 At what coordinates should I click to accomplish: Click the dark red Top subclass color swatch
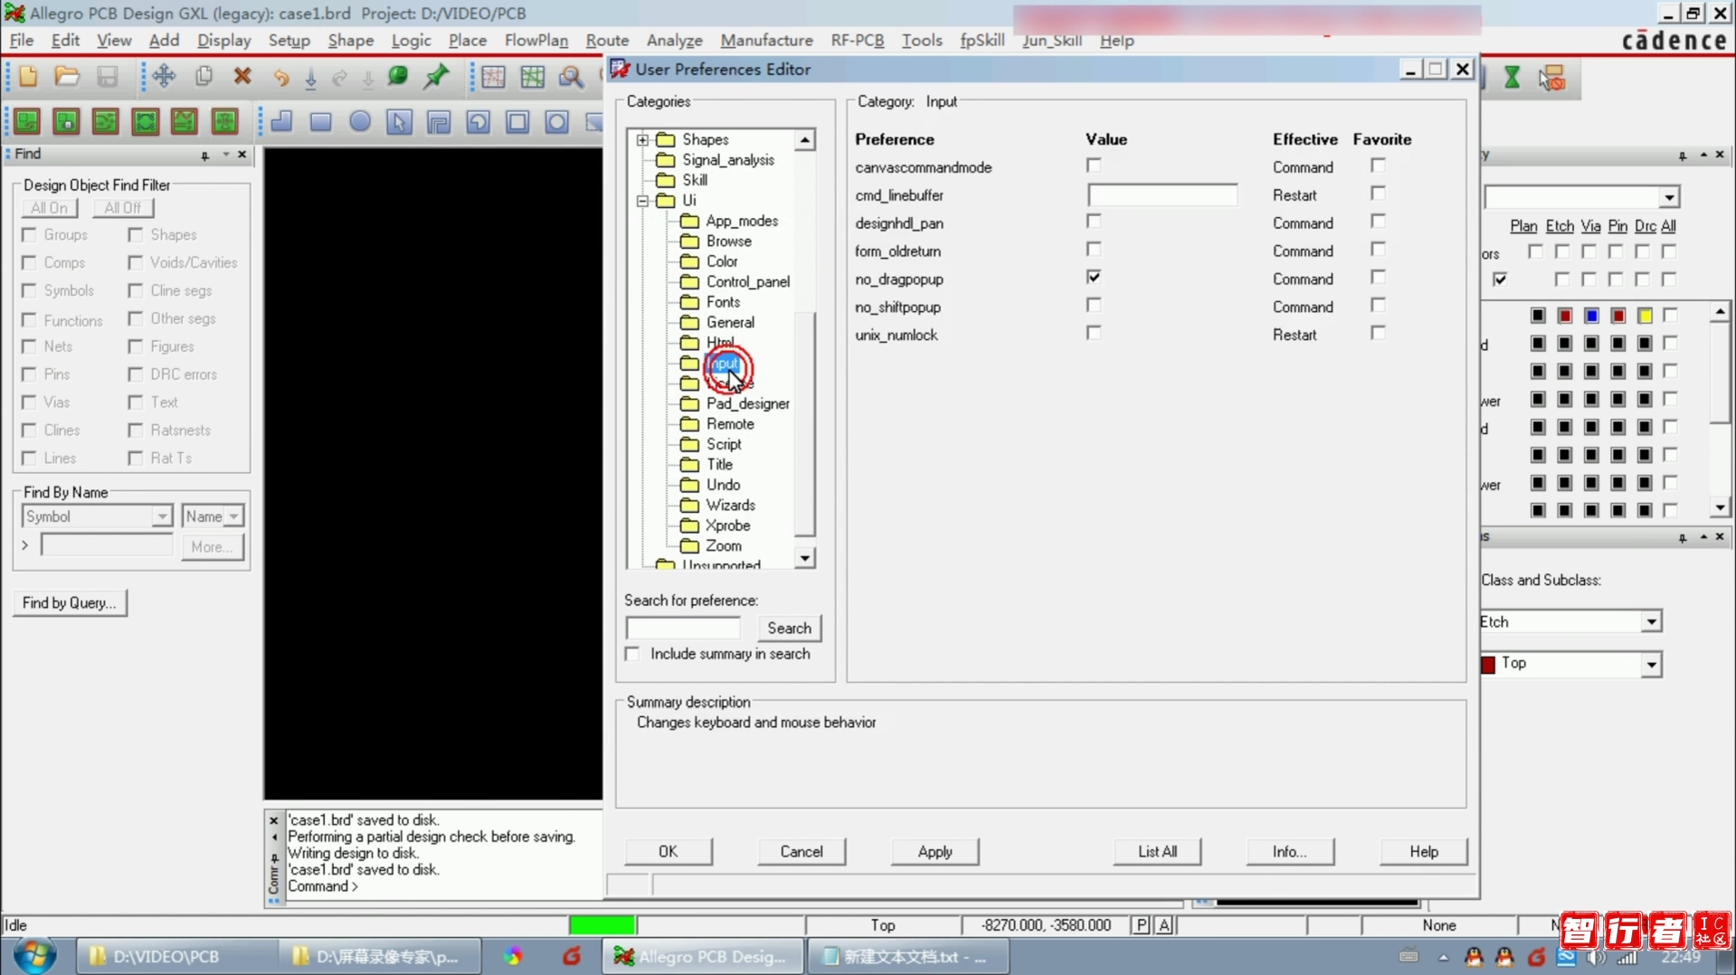[1488, 665]
